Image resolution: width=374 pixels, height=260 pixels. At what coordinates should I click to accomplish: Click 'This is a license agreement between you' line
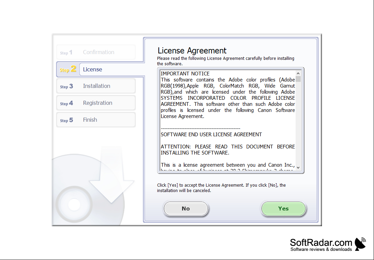click(228, 165)
